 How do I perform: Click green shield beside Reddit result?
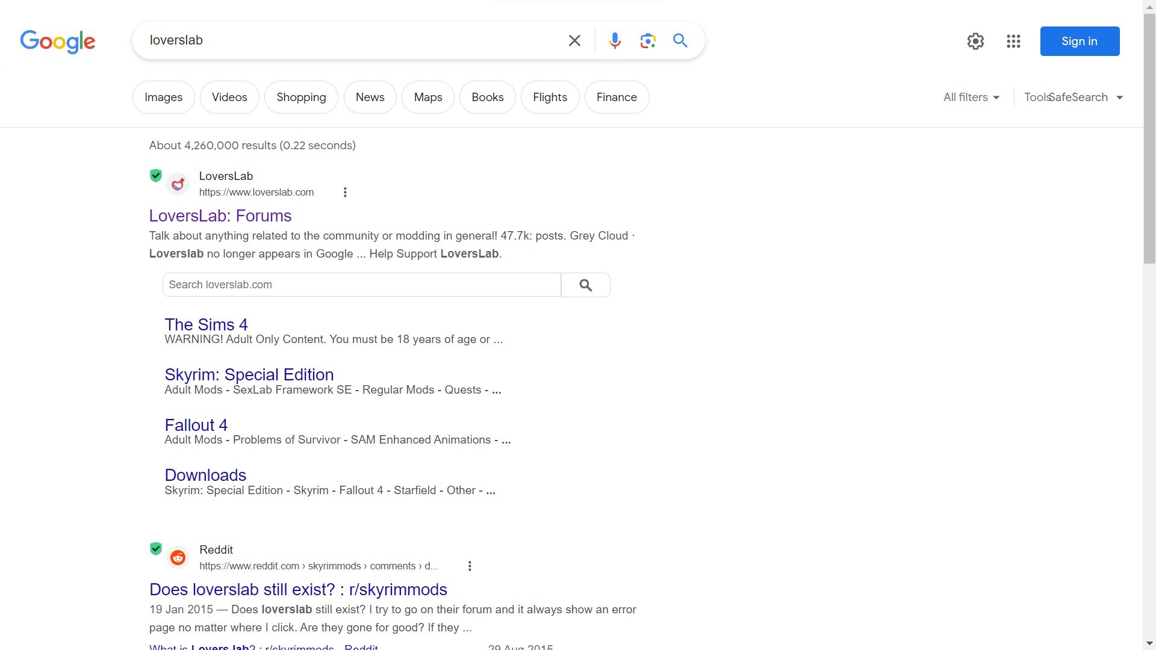tap(156, 548)
